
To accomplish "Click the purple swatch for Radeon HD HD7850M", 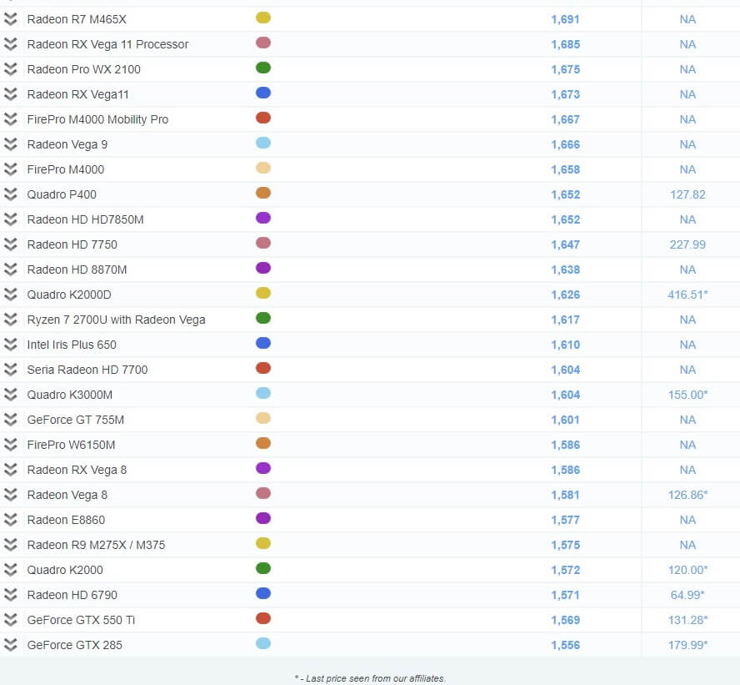I will click(263, 218).
